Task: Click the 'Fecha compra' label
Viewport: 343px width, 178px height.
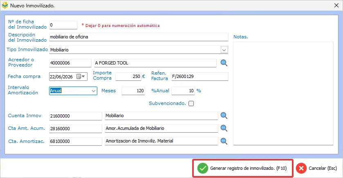Action: click(24, 76)
